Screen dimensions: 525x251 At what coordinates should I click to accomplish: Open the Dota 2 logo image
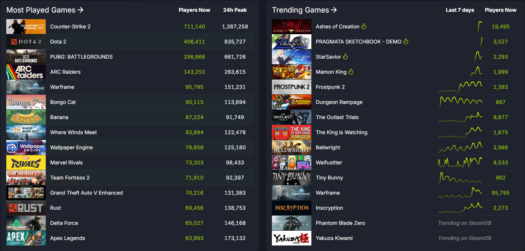pyautogui.click(x=26, y=42)
